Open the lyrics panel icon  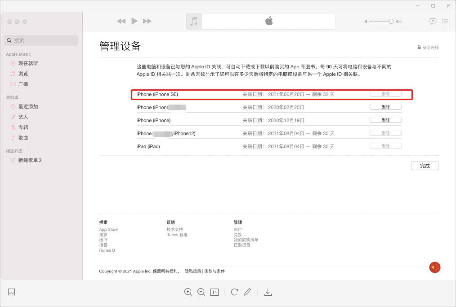[433, 21]
